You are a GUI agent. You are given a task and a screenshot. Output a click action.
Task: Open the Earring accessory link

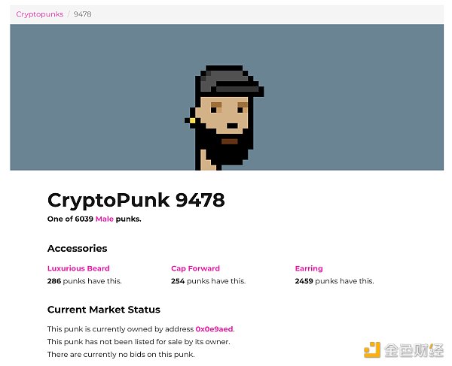pos(309,268)
